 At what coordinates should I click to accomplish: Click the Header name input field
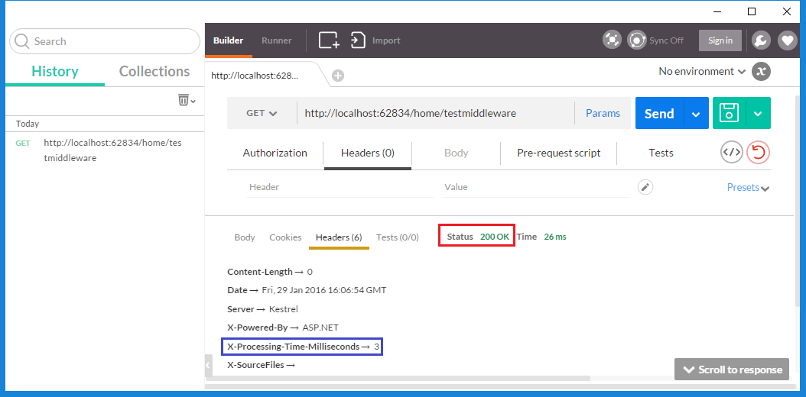(x=340, y=187)
